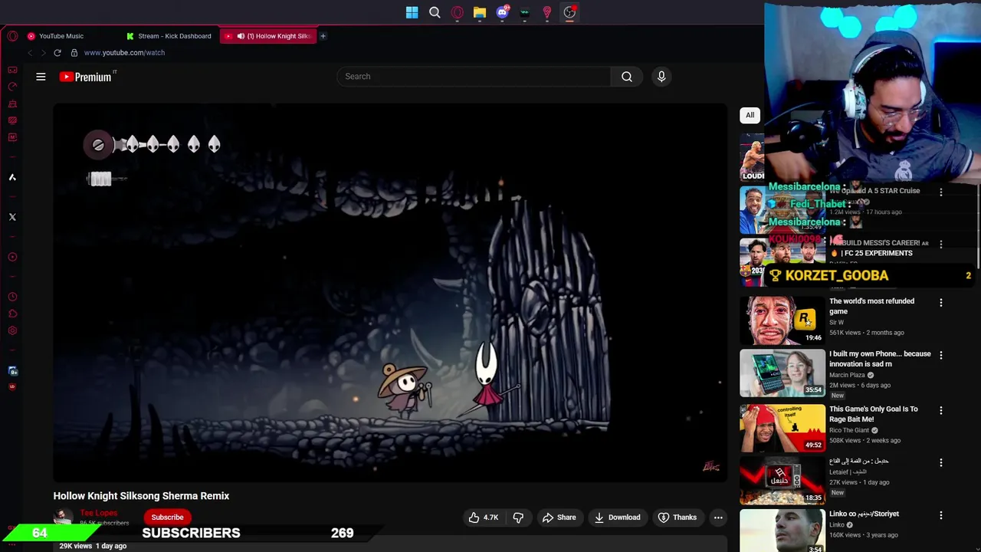
Task: Reload the page with refresh icon
Action: click(57, 53)
